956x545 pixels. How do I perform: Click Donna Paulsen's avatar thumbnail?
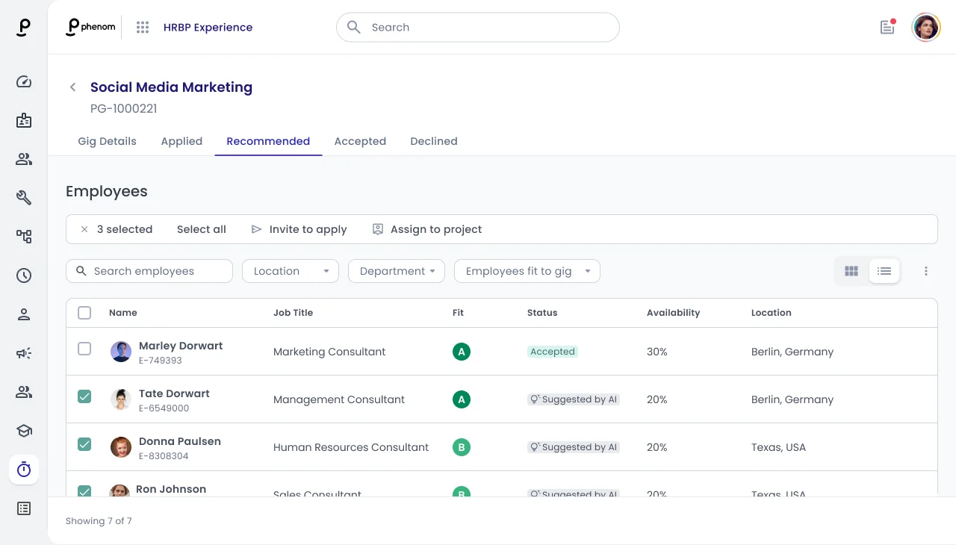pyautogui.click(x=121, y=447)
